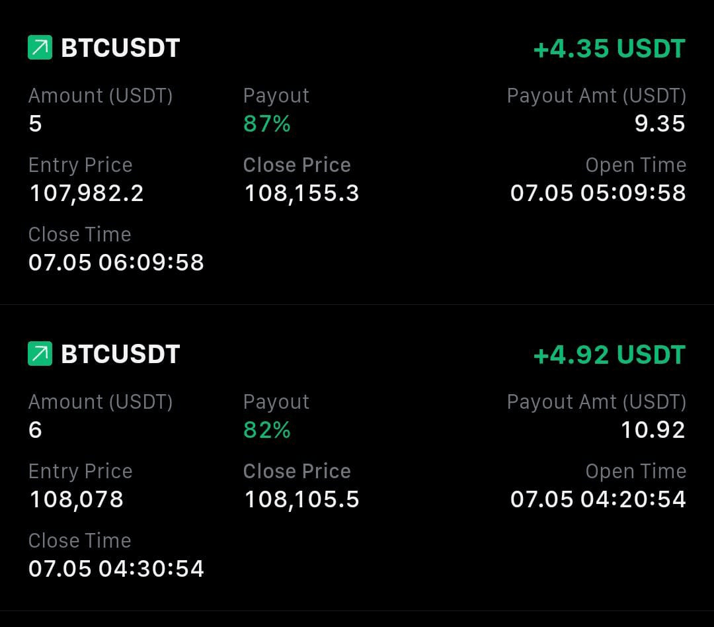Tap the green up-arrow icon on second BTCUSDT trade
The image size is (714, 627).
(x=40, y=354)
